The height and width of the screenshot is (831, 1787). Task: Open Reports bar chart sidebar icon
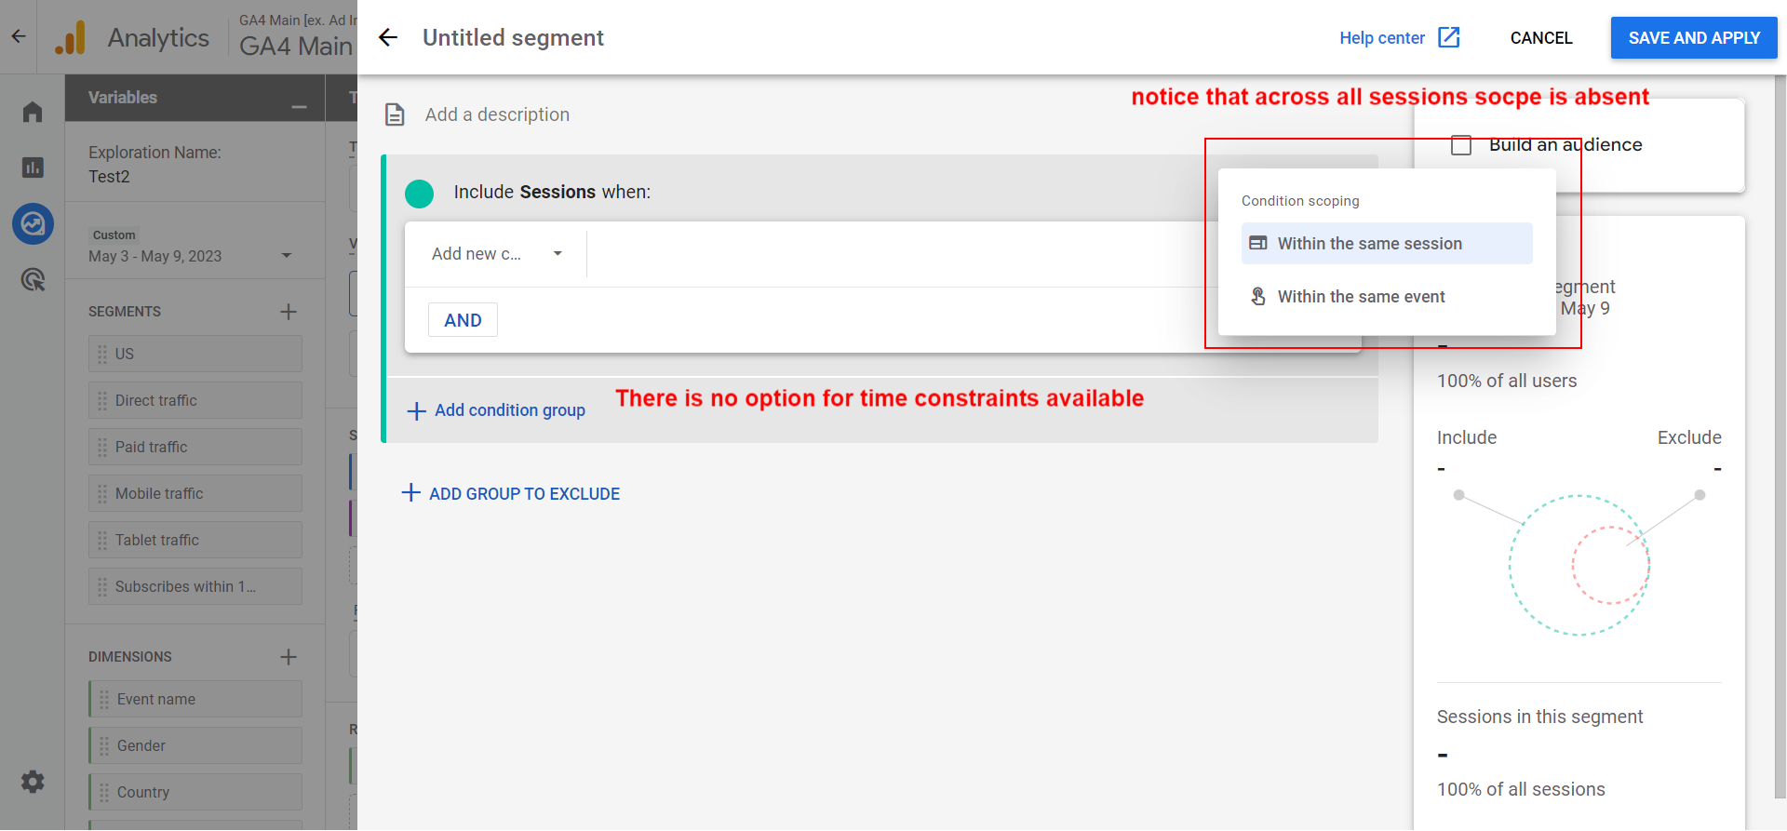(33, 168)
